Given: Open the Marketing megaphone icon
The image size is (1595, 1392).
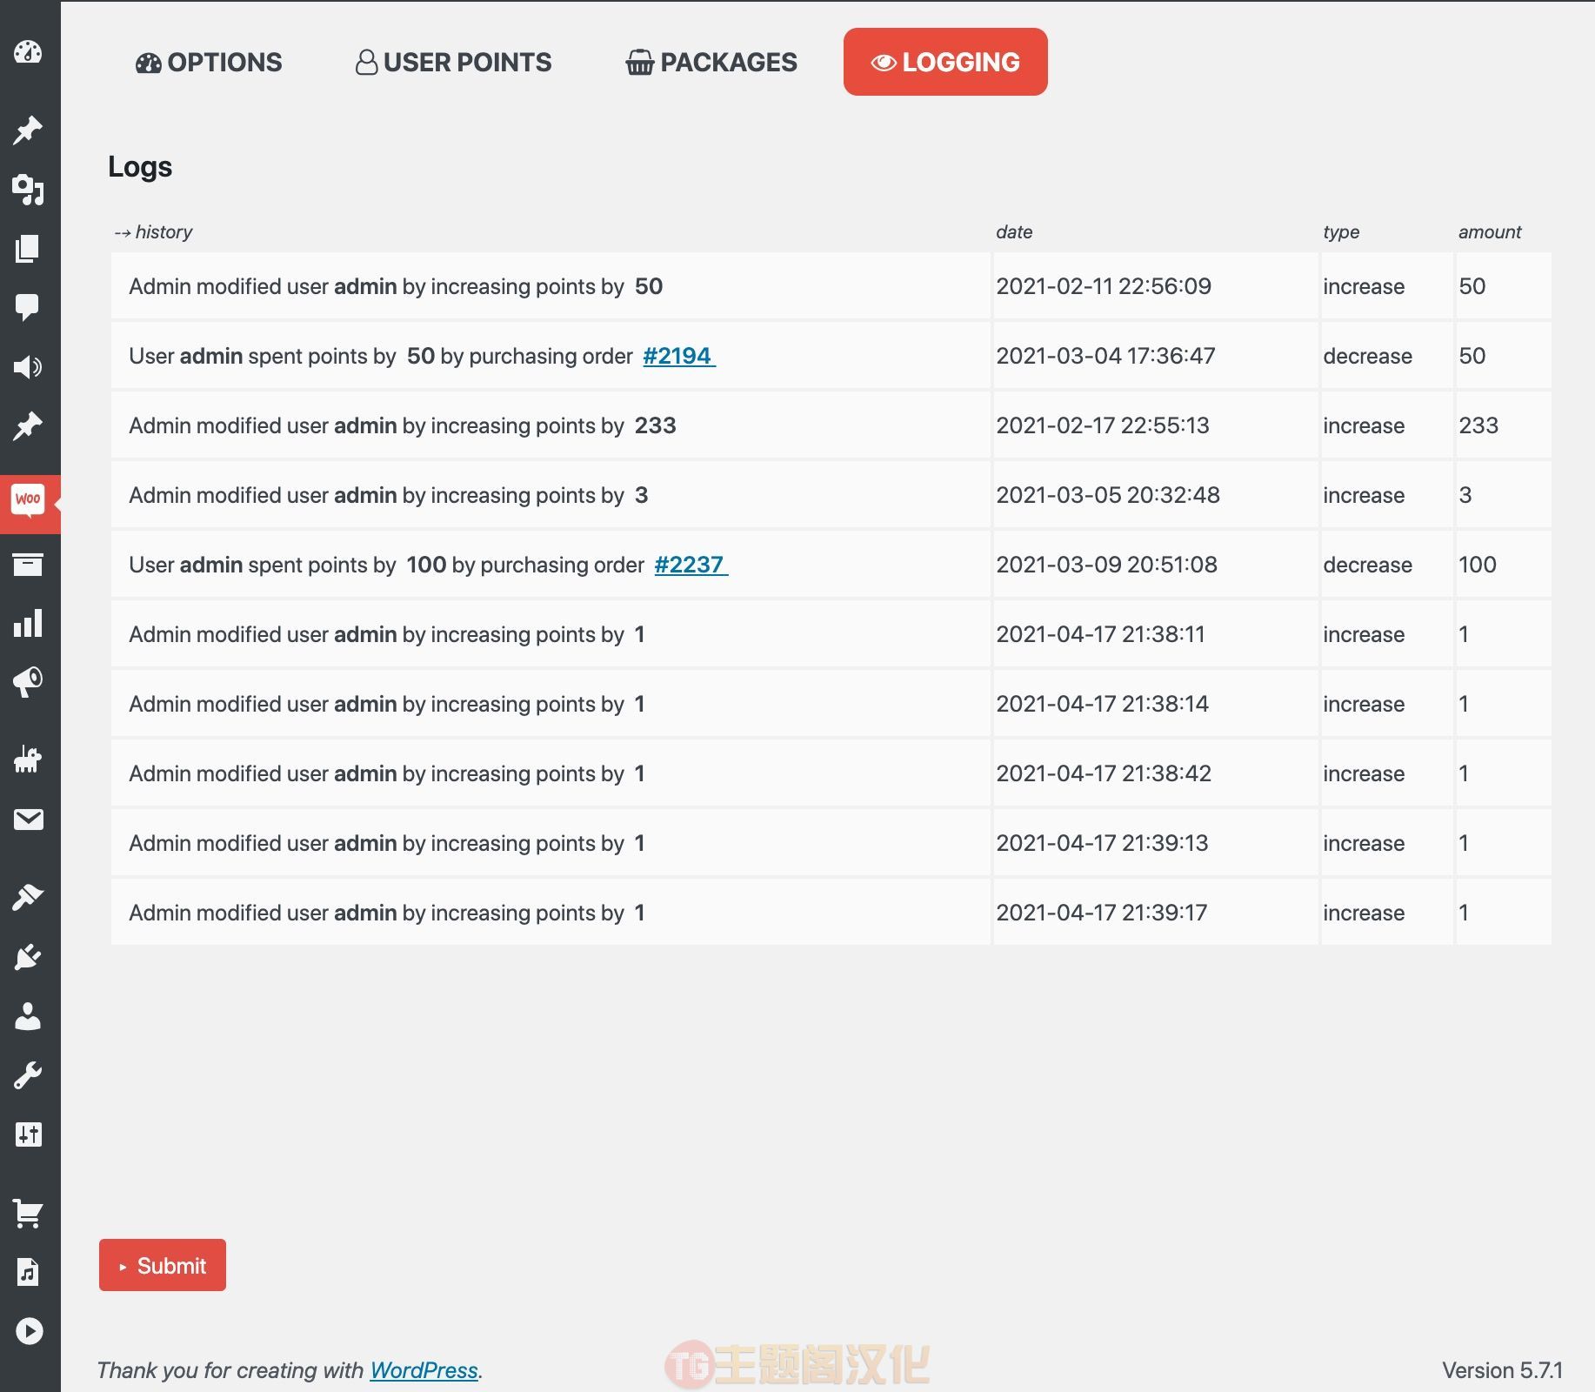Looking at the screenshot, I should coord(28,683).
